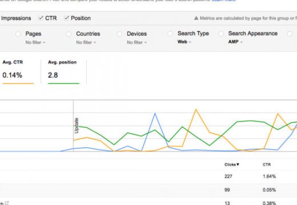Open the Devices No filter dropdown
297x205 pixels.
(x=137, y=42)
